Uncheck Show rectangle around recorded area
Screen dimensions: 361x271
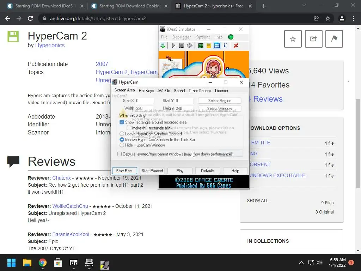pyautogui.click(x=122, y=122)
